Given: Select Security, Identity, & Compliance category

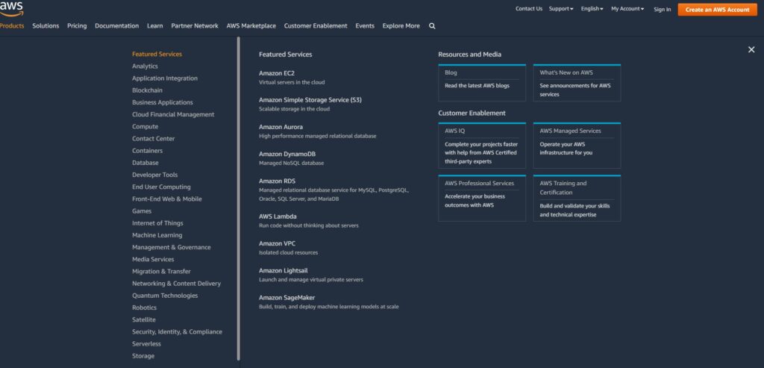Looking at the screenshot, I should (x=177, y=332).
